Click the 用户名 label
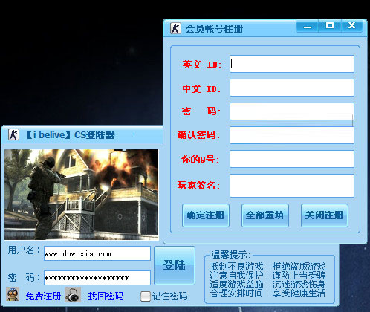The height and width of the screenshot is (312, 370). (24, 250)
